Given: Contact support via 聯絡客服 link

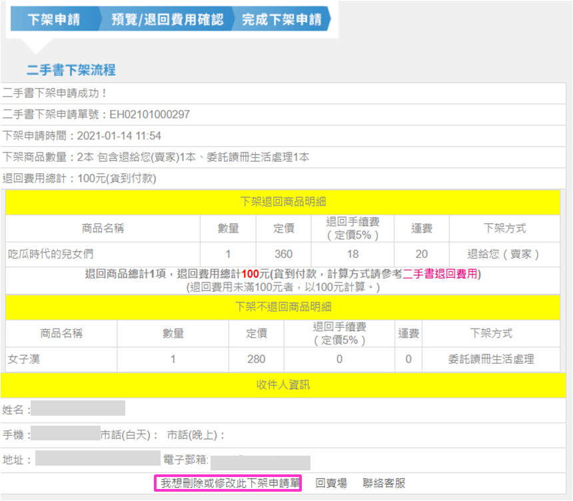Looking at the screenshot, I should [384, 483].
